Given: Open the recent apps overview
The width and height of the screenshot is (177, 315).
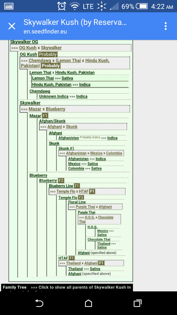Looking at the screenshot, I should (138, 303).
